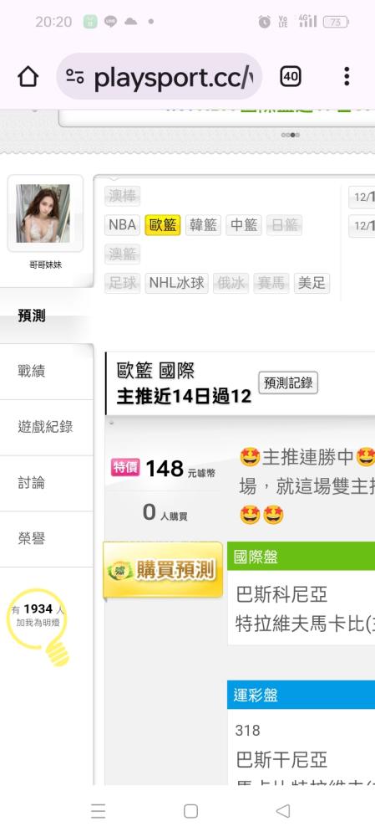Viewport: 375px width, 837px height.
Task: Open the tab switcher showing 40 tabs
Action: 291,77
